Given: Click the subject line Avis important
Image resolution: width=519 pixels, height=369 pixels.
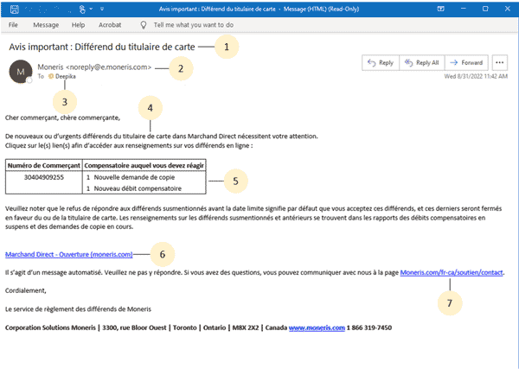Looking at the screenshot, I should coord(102,47).
